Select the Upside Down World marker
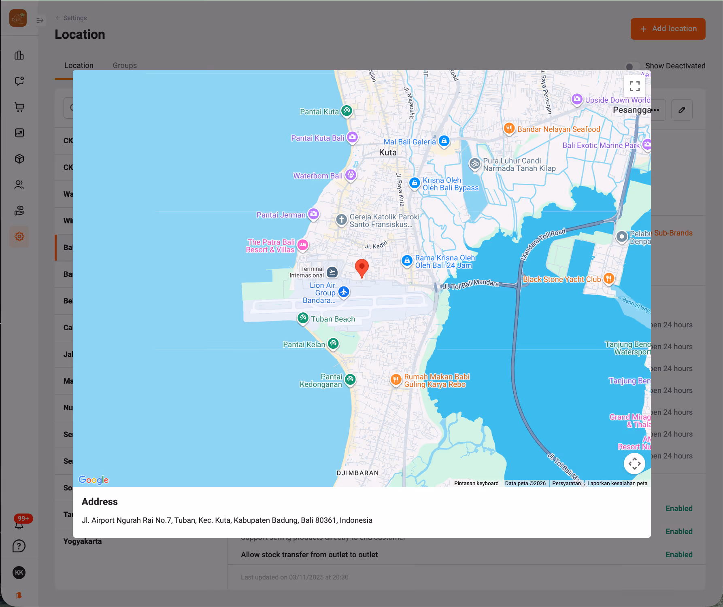Viewport: 723px width, 607px height. [577, 99]
